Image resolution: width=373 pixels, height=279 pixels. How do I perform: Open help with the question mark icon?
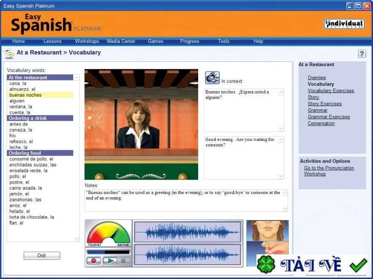tap(362, 54)
